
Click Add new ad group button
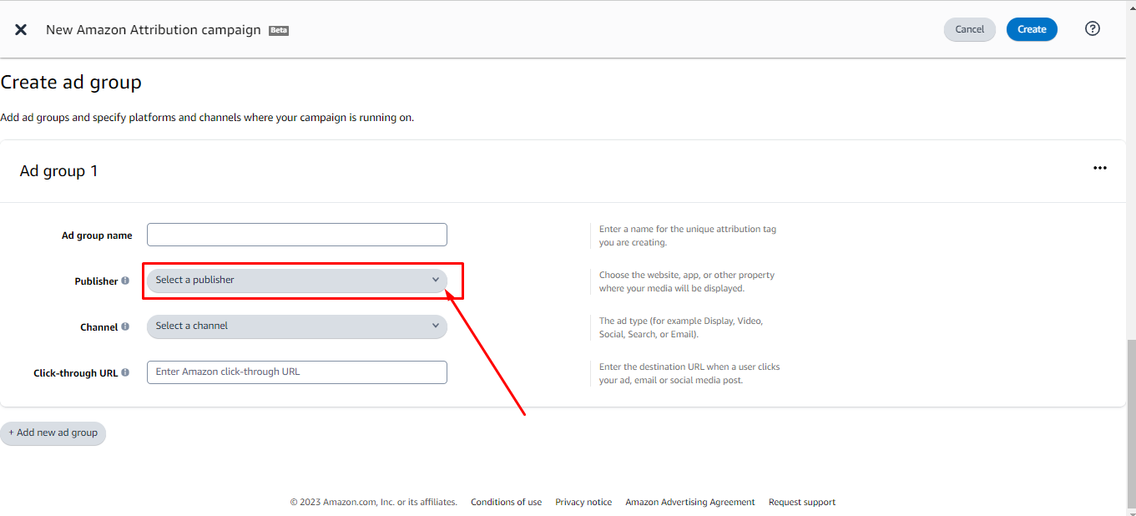53,433
